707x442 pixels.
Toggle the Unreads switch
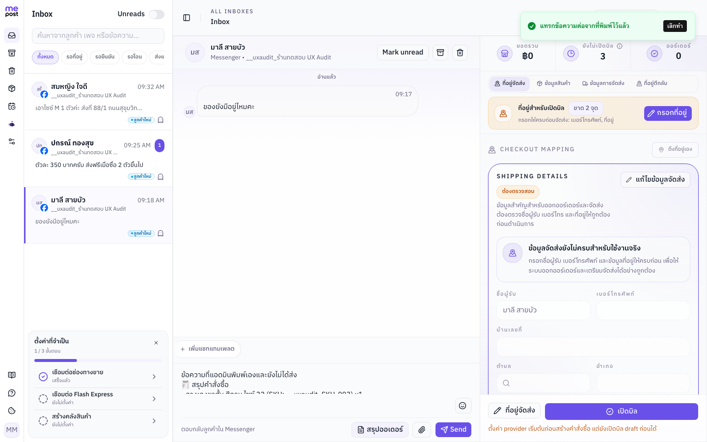point(157,14)
